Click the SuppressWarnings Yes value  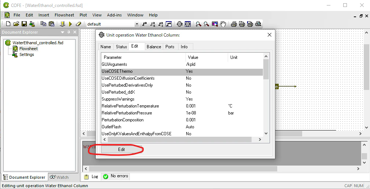pos(189,99)
